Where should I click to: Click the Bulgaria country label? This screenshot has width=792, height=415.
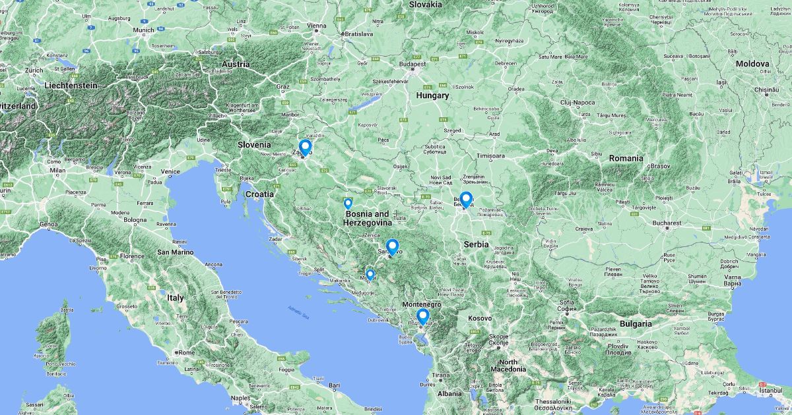[x=635, y=324]
